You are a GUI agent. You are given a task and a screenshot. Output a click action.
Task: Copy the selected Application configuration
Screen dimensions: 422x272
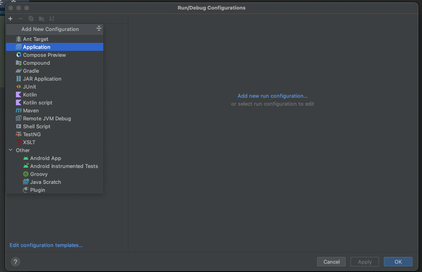tap(31, 18)
